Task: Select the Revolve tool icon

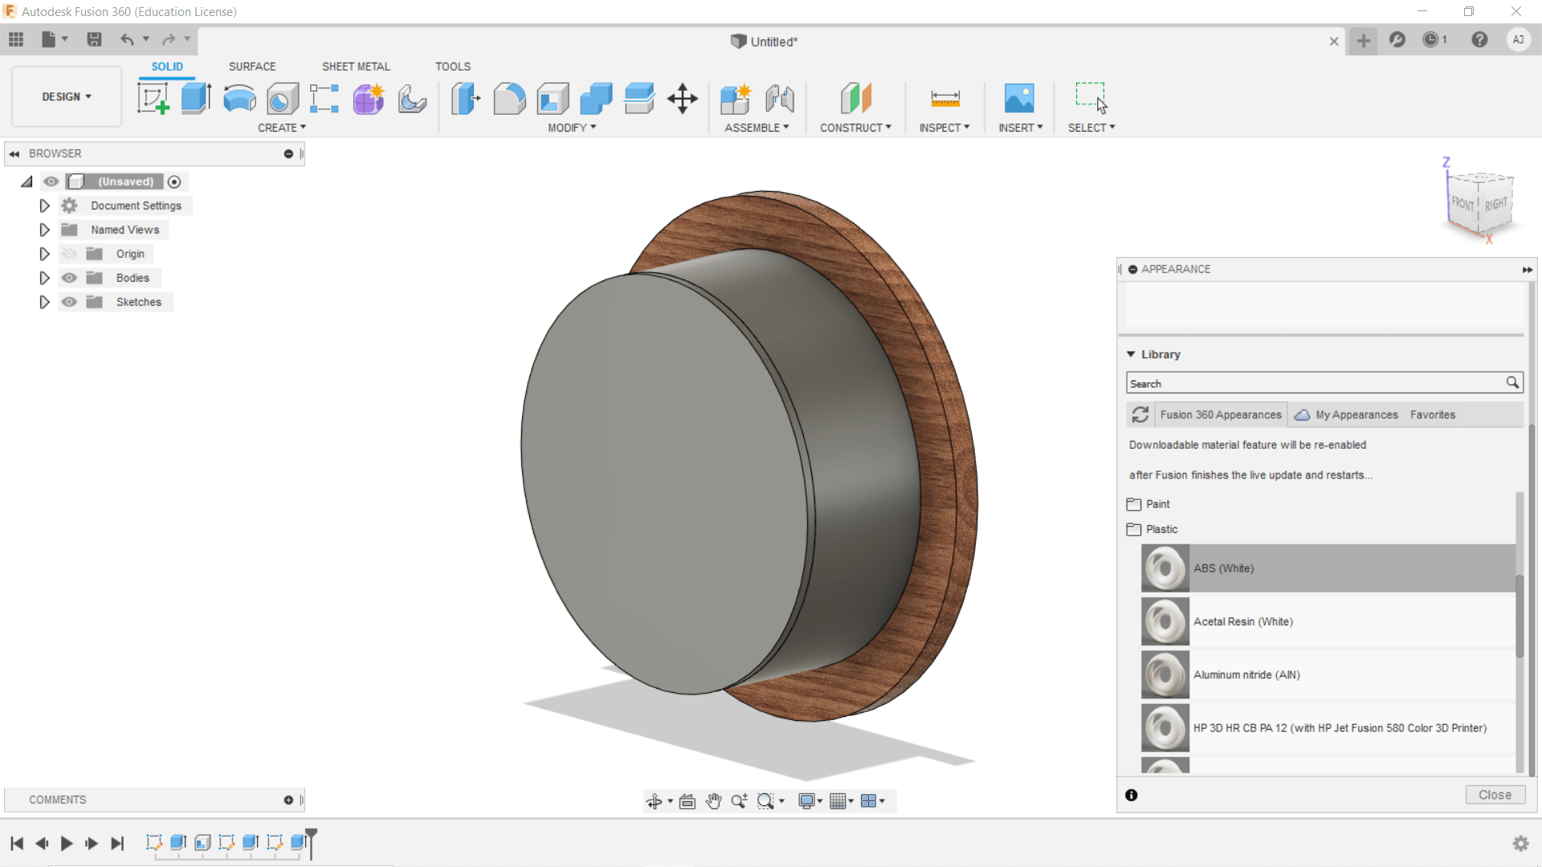Action: pos(239,99)
